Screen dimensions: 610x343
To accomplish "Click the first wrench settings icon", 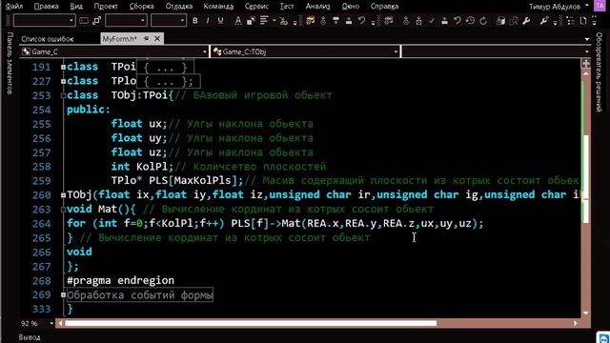I will (526, 21).
